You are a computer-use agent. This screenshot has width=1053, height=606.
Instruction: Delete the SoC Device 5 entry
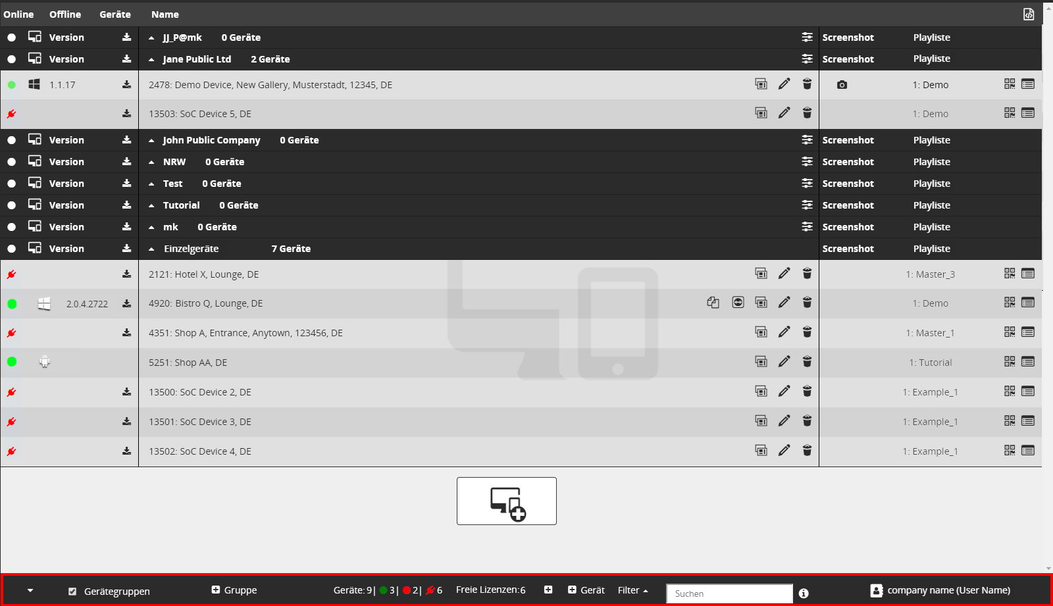[807, 113]
